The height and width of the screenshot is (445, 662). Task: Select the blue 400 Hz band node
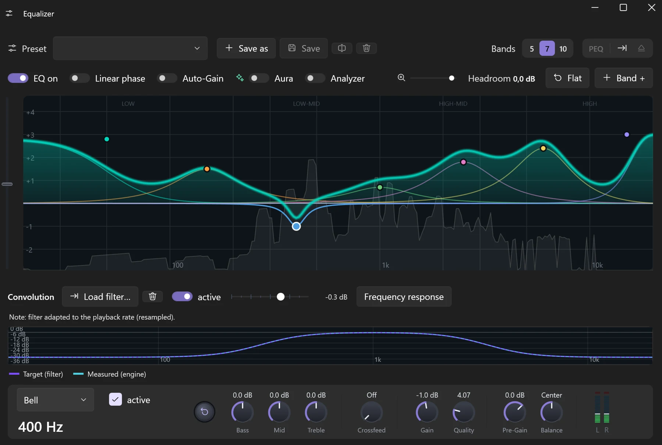(296, 226)
